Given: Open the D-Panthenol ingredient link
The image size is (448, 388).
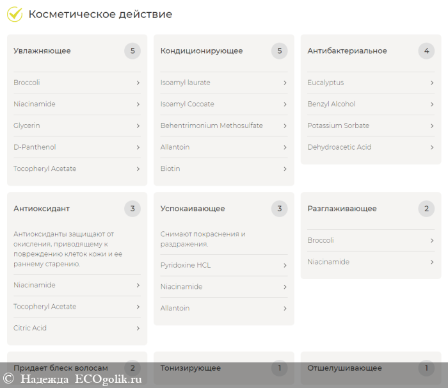Looking at the screenshot, I should point(35,147).
